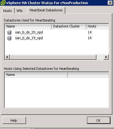Click the Datastore Cluster column header
This screenshot has height=129, width=114.
pos(68,26)
